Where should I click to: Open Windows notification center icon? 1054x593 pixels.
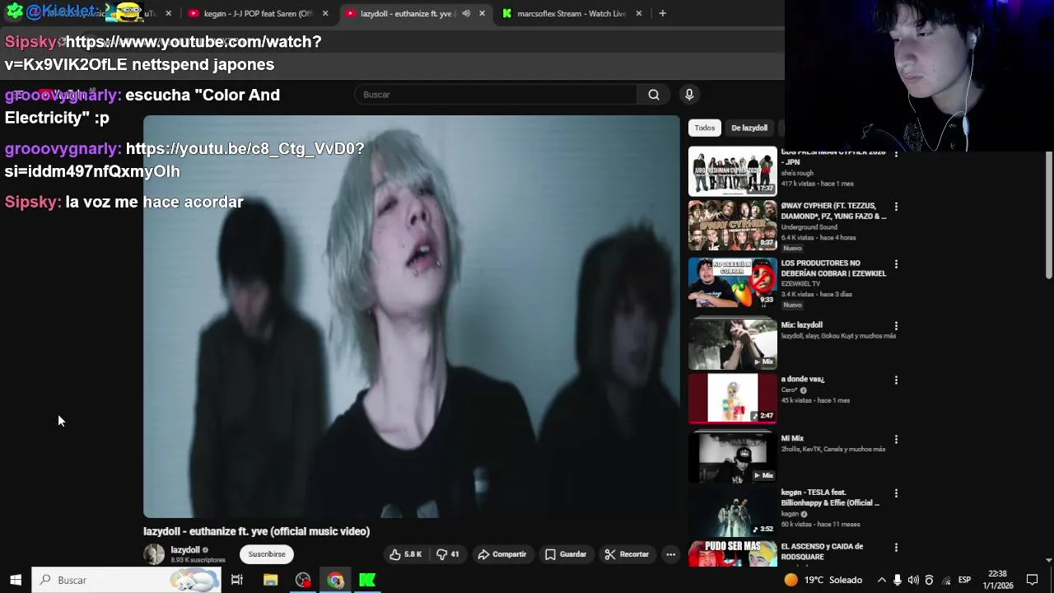(x=1033, y=580)
